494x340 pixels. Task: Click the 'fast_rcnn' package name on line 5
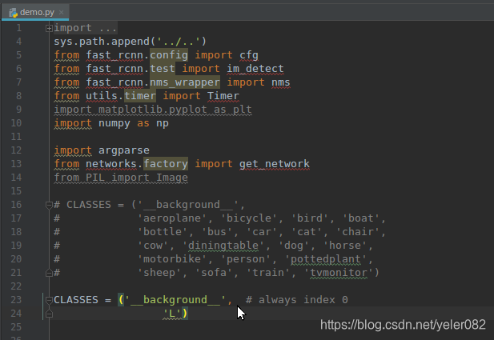point(114,55)
